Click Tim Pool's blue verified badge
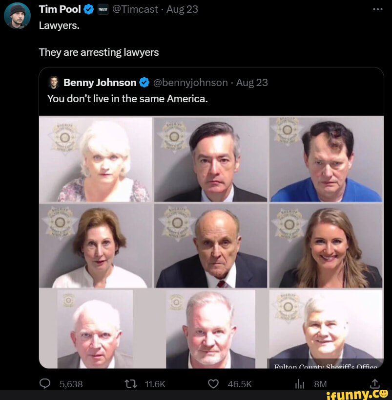Viewport: 392px width, 400px height. click(89, 9)
